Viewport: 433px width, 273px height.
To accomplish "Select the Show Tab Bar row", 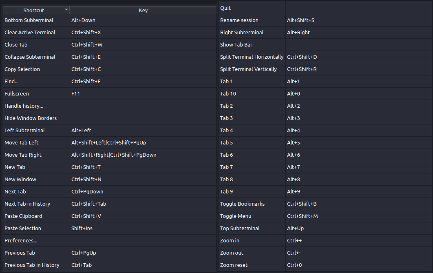I will [x=325, y=44].
